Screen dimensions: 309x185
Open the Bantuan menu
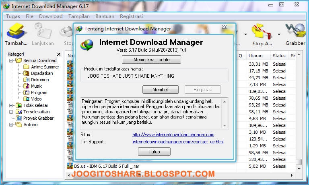pos(105,16)
